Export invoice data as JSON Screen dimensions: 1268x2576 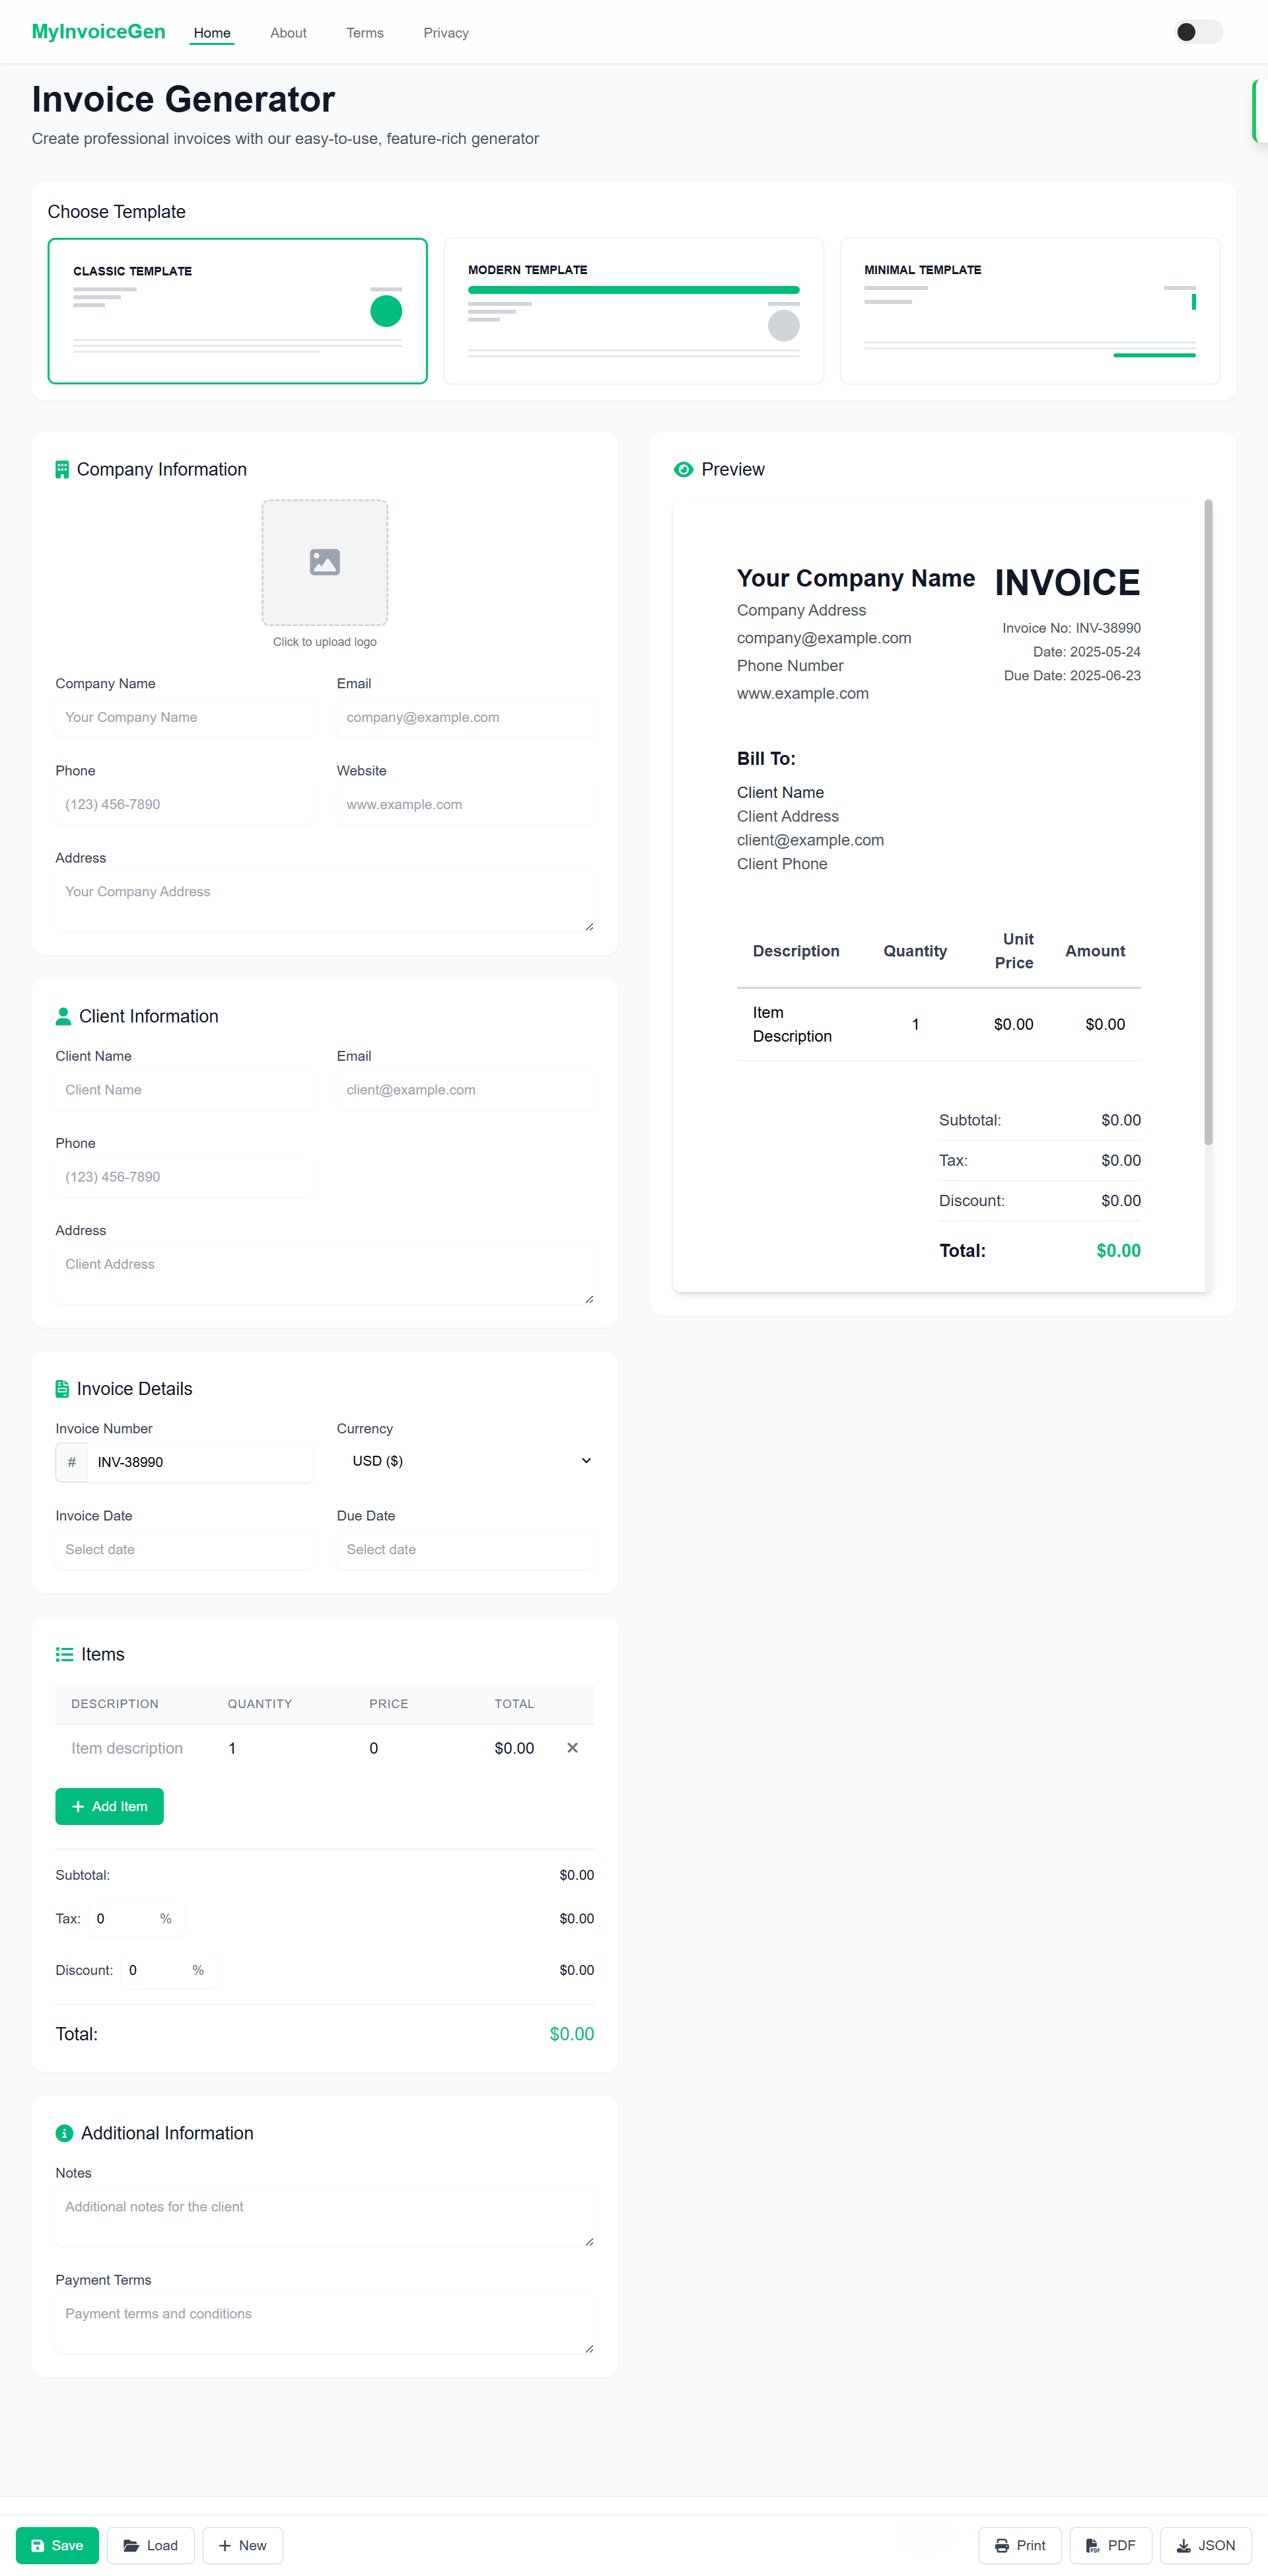pos(1205,2545)
